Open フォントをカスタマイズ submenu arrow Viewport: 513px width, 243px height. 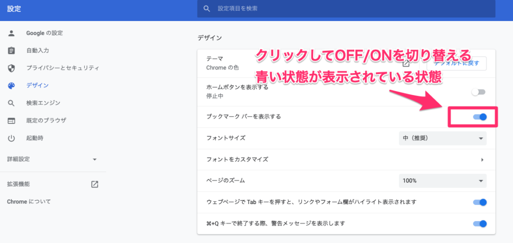481,159
